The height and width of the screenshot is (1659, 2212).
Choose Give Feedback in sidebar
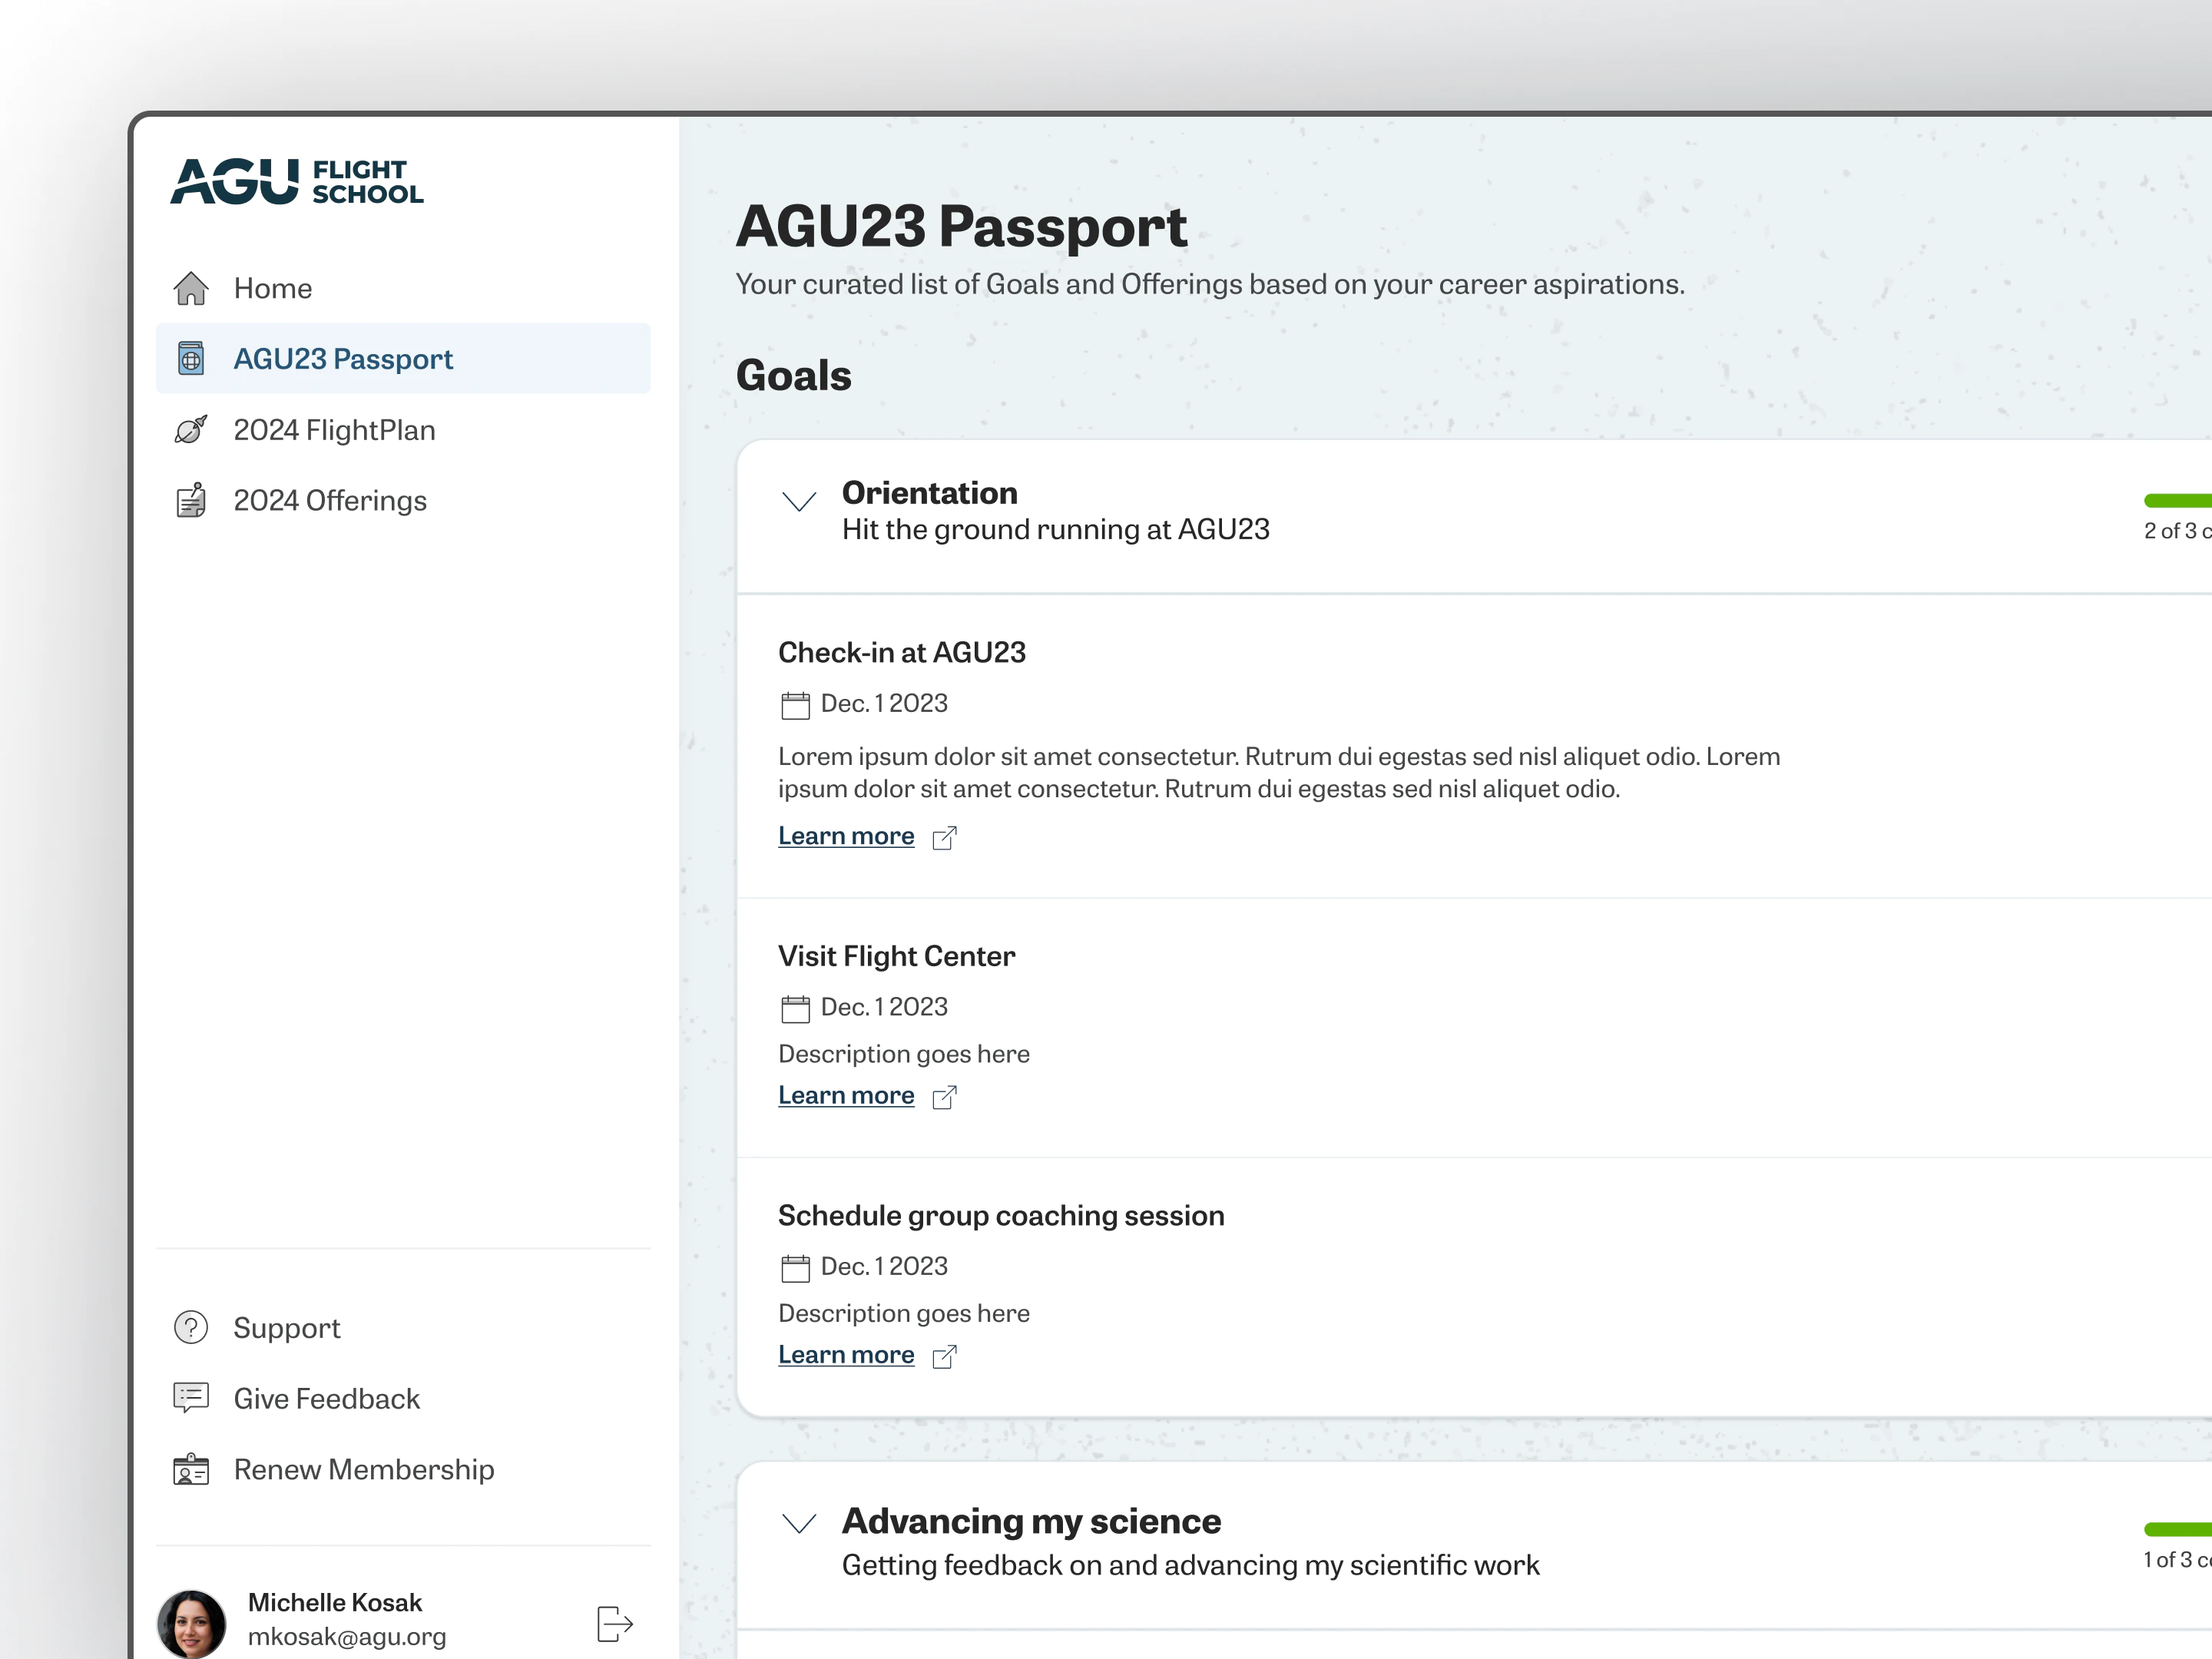(403, 1398)
